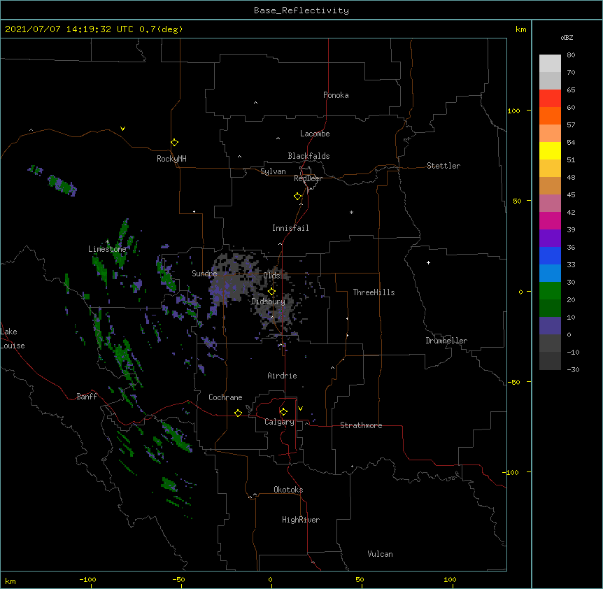The width and height of the screenshot is (603, 589).
Task: Click the Strathmore label
Action: point(361,425)
